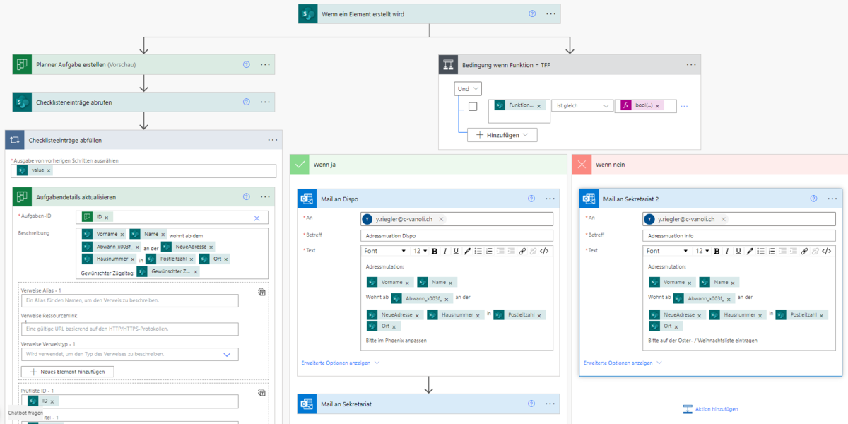
Task: Click bulleted list icon in Mail an Dispo
Action: [x=478, y=251]
